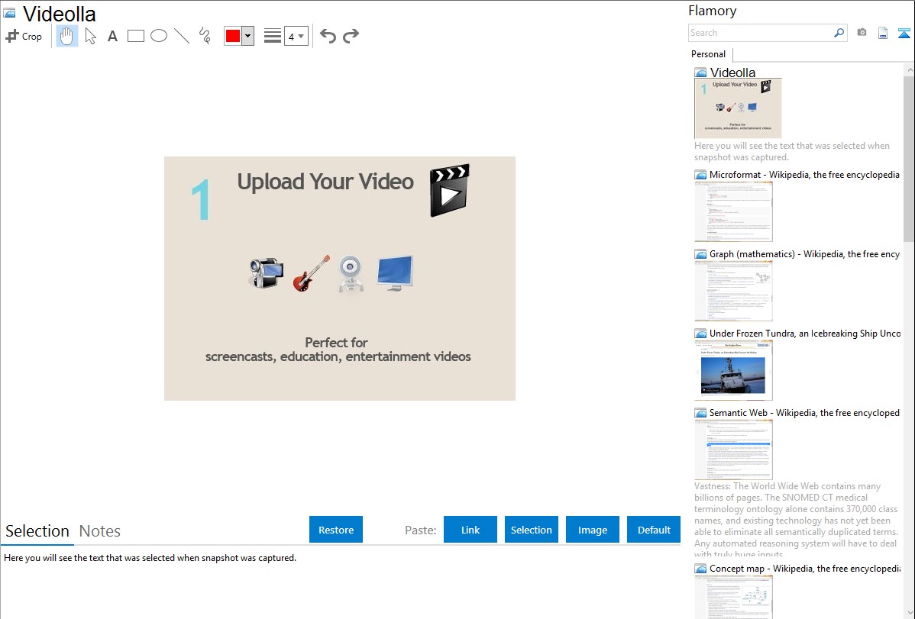Focus the Flamory search field
The width and height of the screenshot is (915, 619).
point(760,33)
